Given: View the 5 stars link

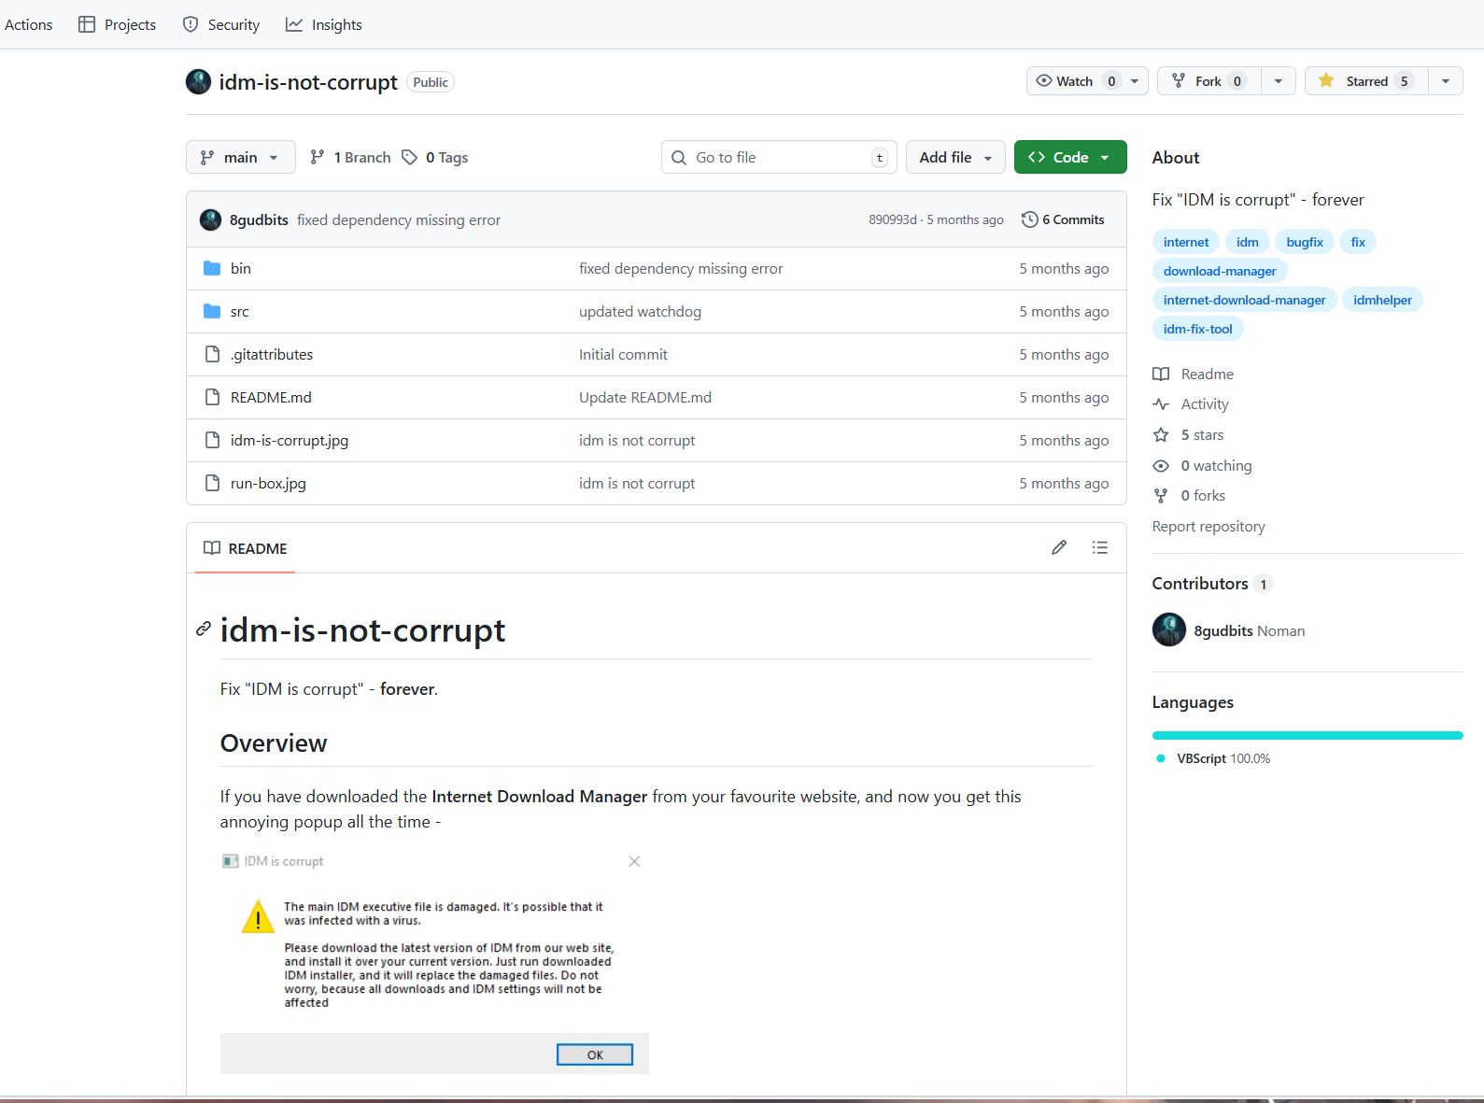Looking at the screenshot, I should click(x=1188, y=435).
